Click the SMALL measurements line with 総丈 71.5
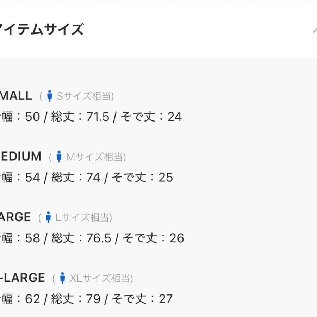Image resolution: width=317 pixels, height=317 pixels. pos(91,117)
